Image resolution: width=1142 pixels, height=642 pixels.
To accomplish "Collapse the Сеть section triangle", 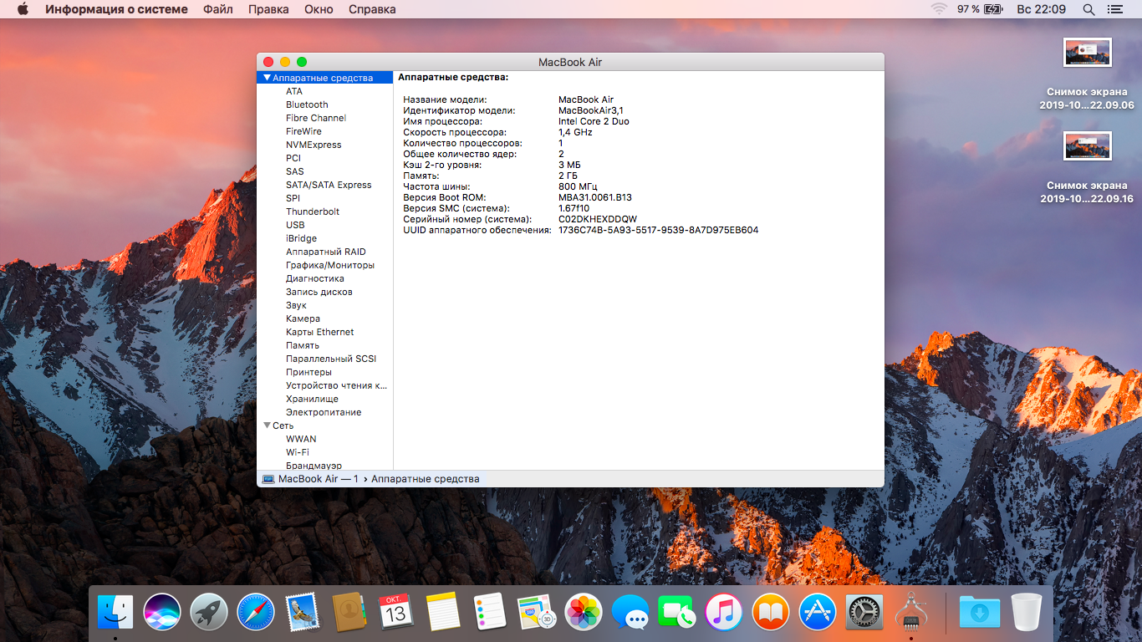I will (x=268, y=425).
